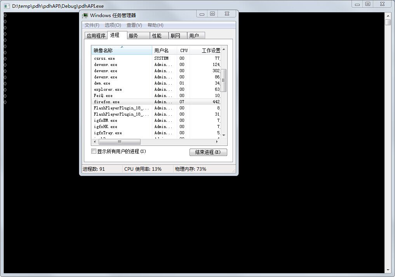Screen dimensions: 395x277
Task: Minimize the pdhAPI.exe console window
Action: click(357, 4)
